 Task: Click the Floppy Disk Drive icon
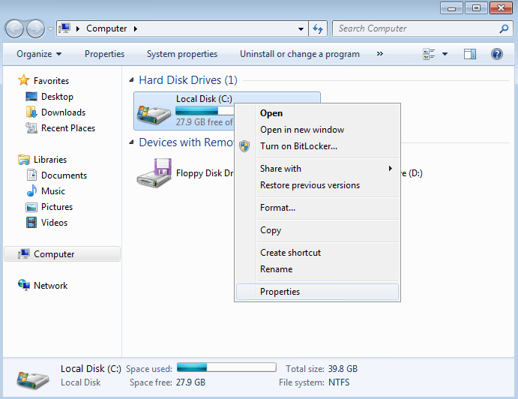coord(154,172)
